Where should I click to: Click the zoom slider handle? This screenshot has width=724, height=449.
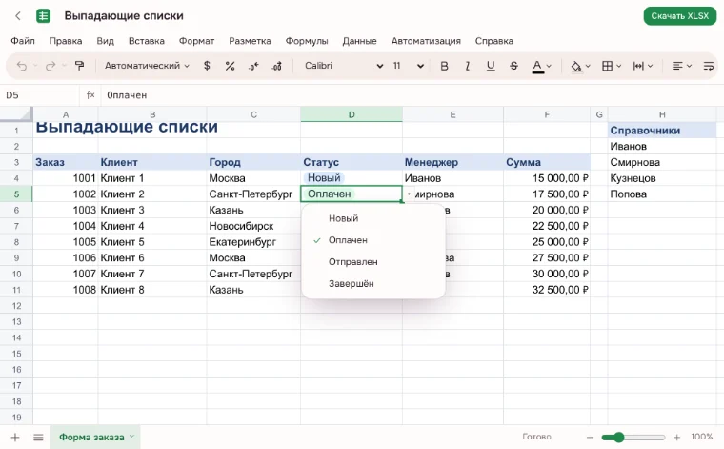[618, 437]
